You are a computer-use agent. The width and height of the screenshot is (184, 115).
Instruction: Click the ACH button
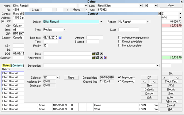pos(171,85)
